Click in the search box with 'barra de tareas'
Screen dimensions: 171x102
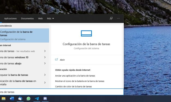[62, 92]
